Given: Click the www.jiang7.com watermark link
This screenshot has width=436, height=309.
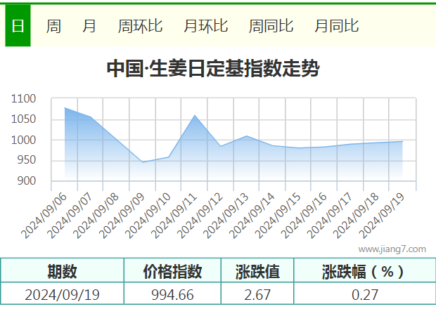Looking at the screenshot, I should point(392,249).
